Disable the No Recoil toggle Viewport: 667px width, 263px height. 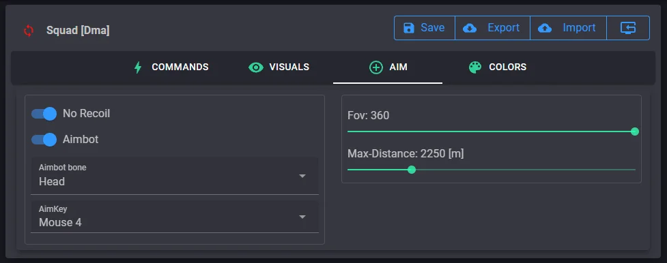tap(44, 114)
